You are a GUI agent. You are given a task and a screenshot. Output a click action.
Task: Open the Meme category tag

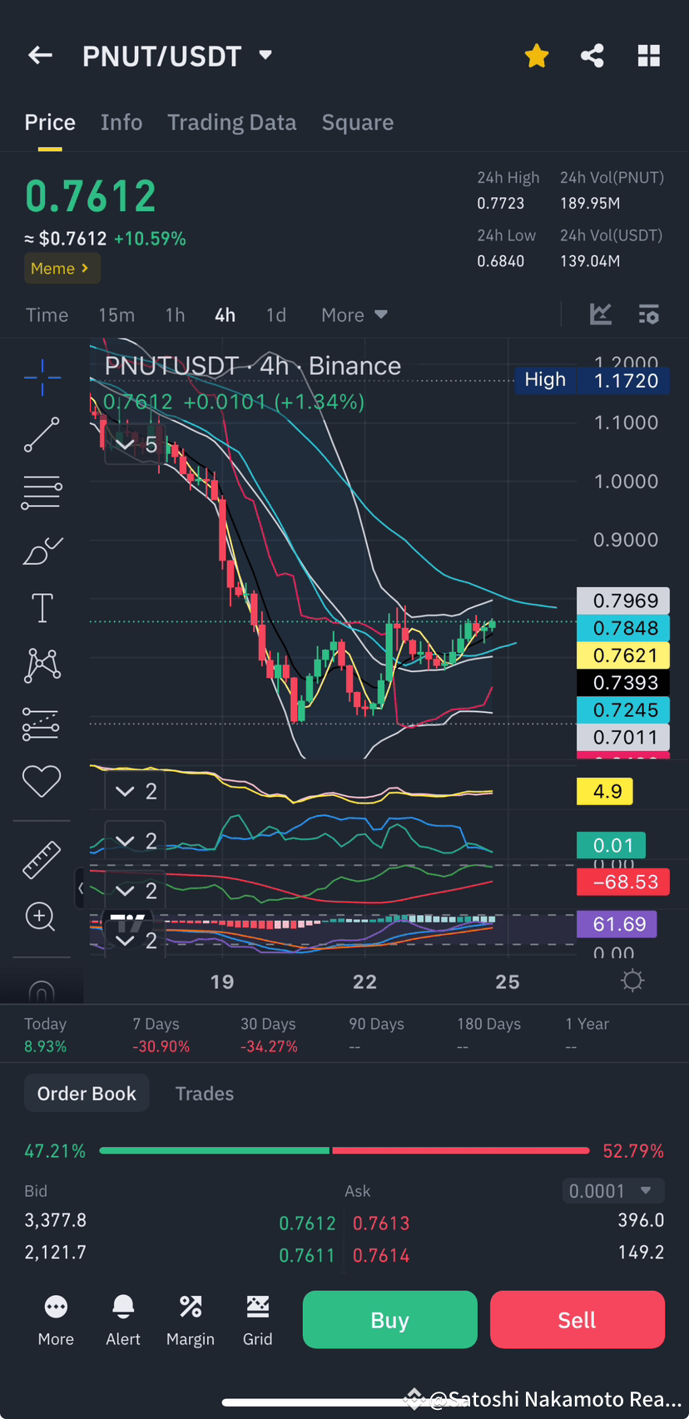pos(62,269)
